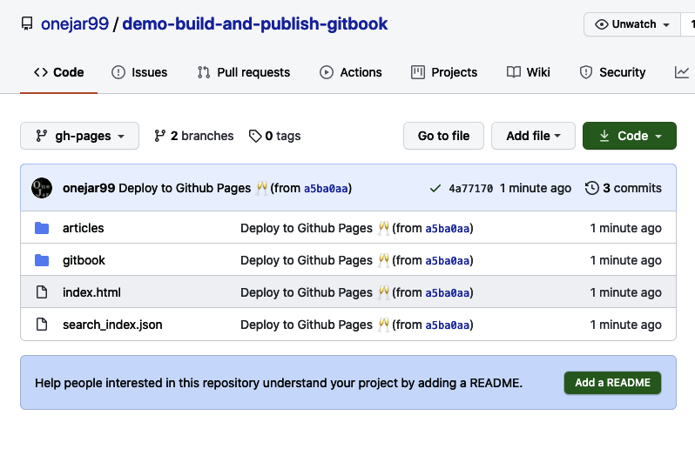The height and width of the screenshot is (449, 695).
Task: Click the folder icon for gitbook
Action: click(42, 260)
